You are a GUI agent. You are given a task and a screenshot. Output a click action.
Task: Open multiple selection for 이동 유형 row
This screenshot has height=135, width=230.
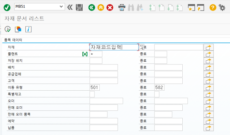[208, 88]
